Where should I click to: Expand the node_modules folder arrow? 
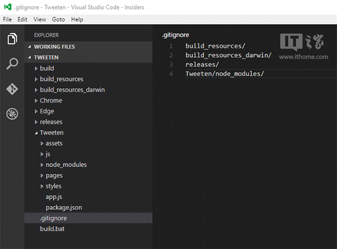click(42, 165)
